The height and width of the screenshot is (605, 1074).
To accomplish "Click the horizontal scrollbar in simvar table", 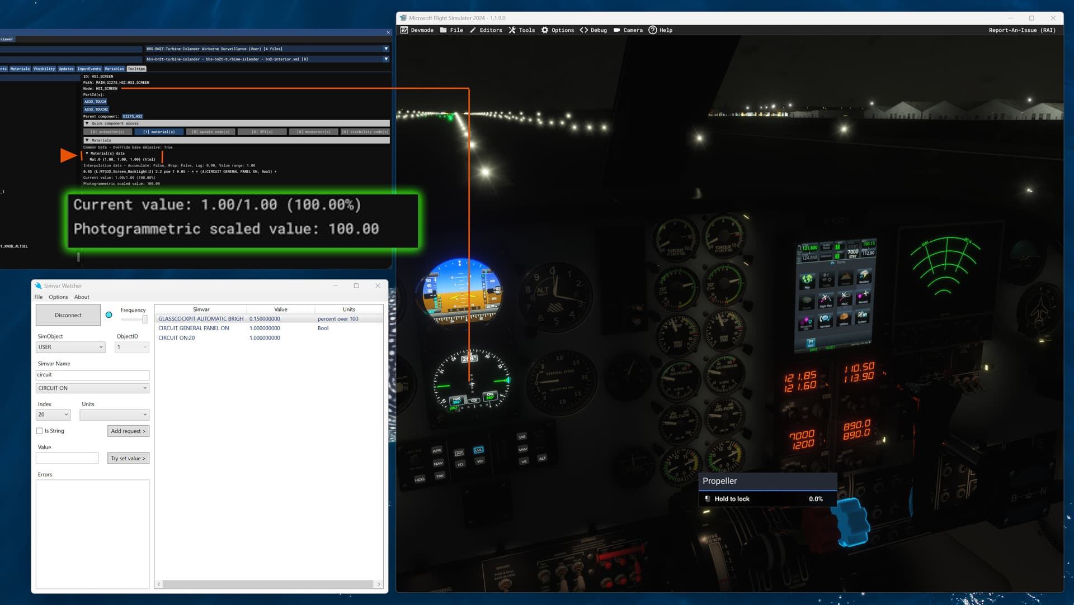I will point(268,584).
